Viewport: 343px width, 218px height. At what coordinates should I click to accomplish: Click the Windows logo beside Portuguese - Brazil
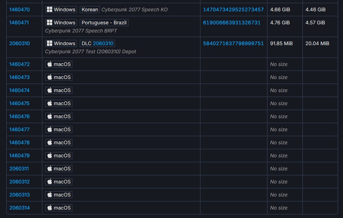coord(49,23)
